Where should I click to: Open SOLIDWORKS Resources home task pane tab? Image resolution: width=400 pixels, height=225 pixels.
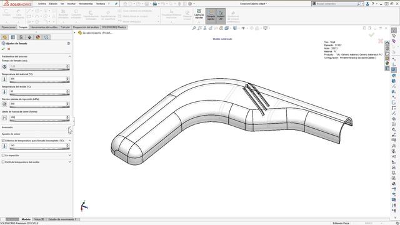(387, 42)
